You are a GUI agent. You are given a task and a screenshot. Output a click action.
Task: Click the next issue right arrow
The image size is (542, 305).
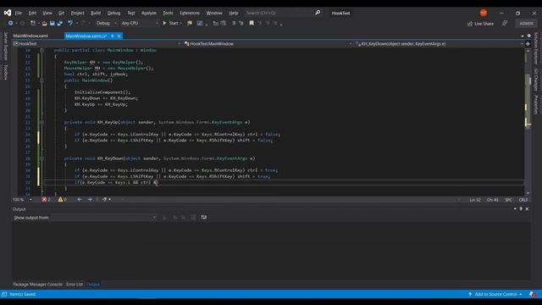pyautogui.click(x=90, y=200)
